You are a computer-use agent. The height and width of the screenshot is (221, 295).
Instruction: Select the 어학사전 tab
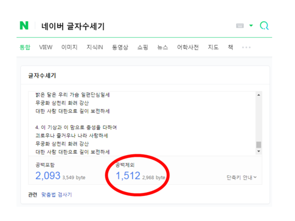coord(188,47)
